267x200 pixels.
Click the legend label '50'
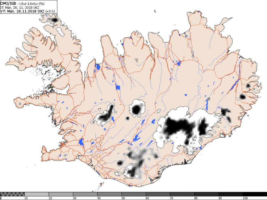point(123,198)
